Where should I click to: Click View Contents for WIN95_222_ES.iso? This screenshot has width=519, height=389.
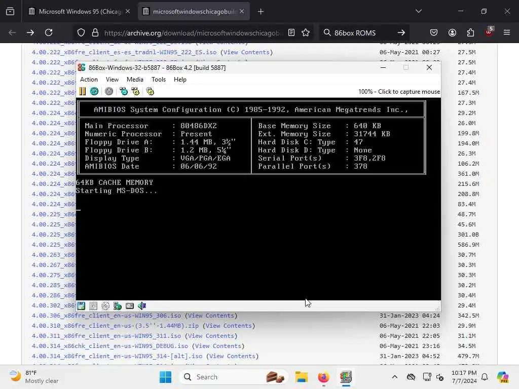pyautogui.click(x=247, y=52)
